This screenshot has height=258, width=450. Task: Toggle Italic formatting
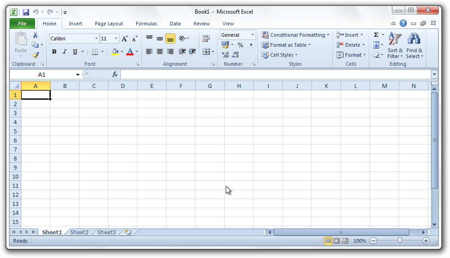click(x=64, y=52)
